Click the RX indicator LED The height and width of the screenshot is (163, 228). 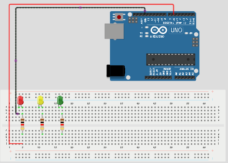147,36
